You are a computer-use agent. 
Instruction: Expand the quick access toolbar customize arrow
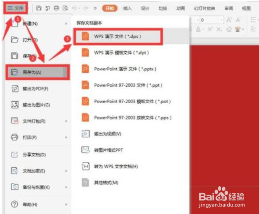click(x=95, y=8)
